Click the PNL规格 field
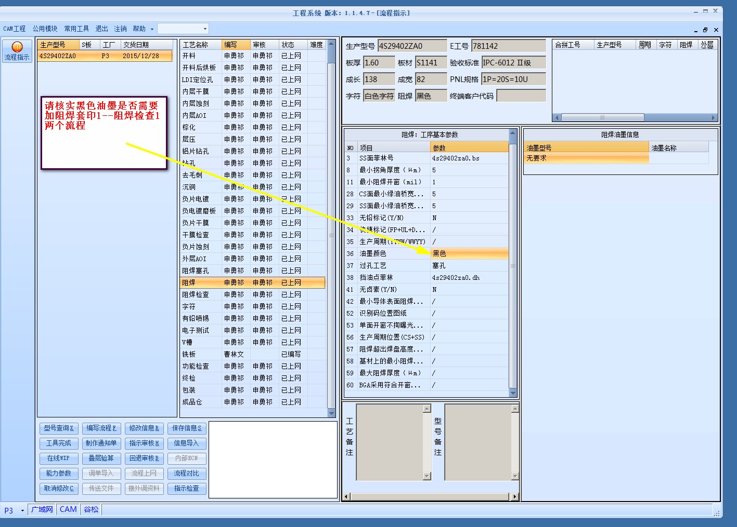The height and width of the screenshot is (527, 737). coord(513,79)
